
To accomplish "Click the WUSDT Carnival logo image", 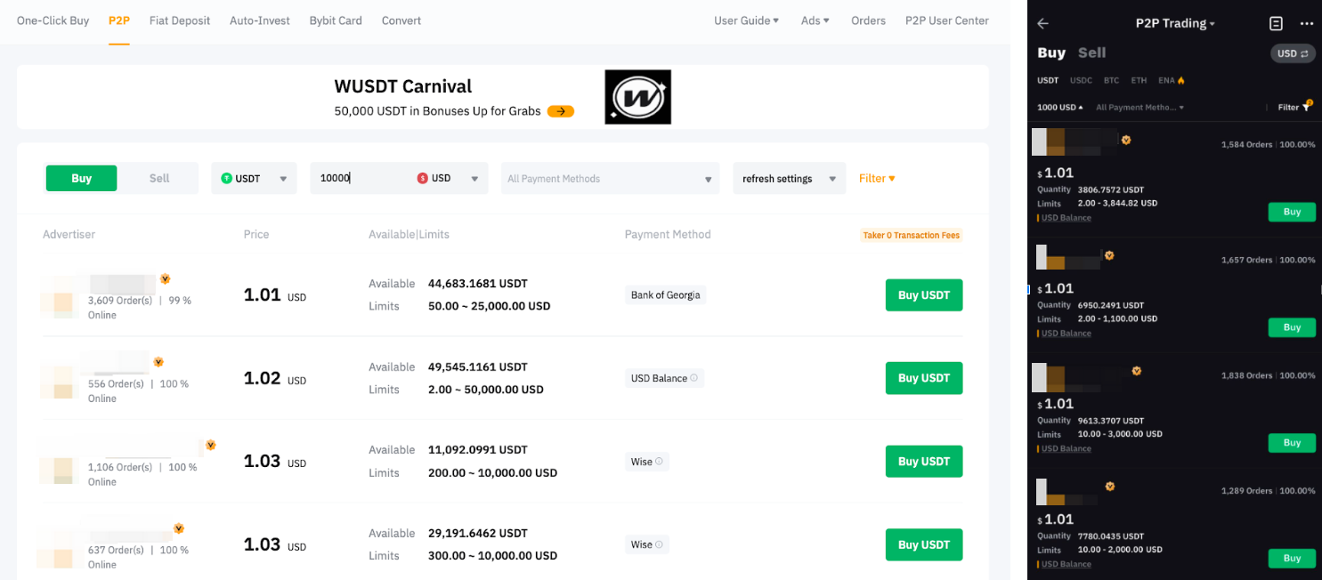I will coord(637,97).
